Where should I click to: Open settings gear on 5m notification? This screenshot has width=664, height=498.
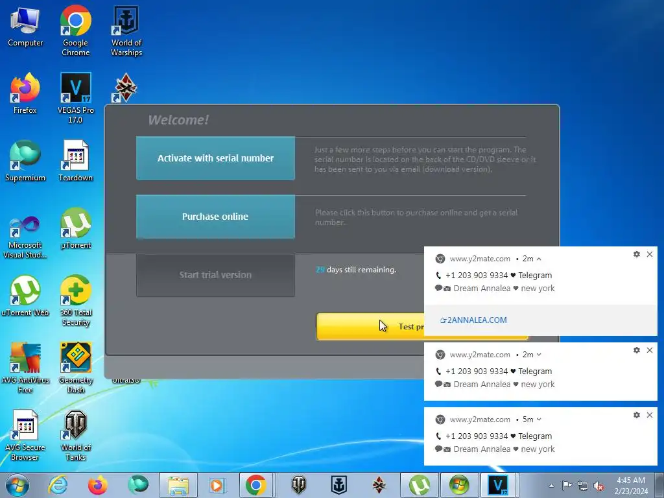pos(637,415)
